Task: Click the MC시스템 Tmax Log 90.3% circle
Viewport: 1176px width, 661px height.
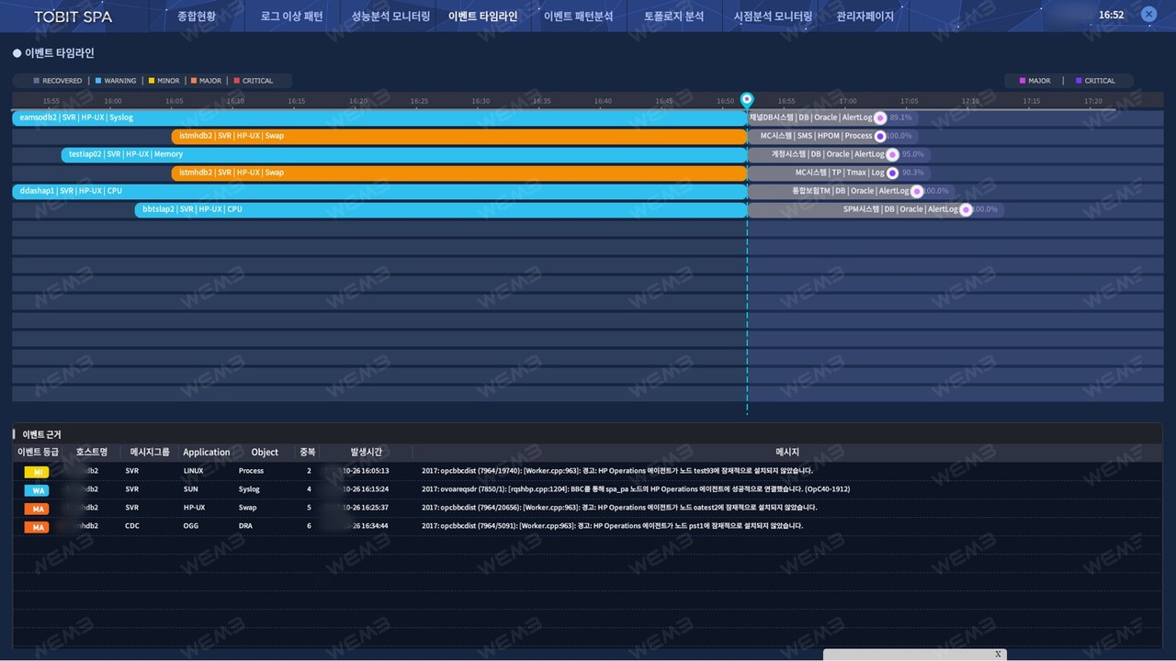Action: click(892, 173)
